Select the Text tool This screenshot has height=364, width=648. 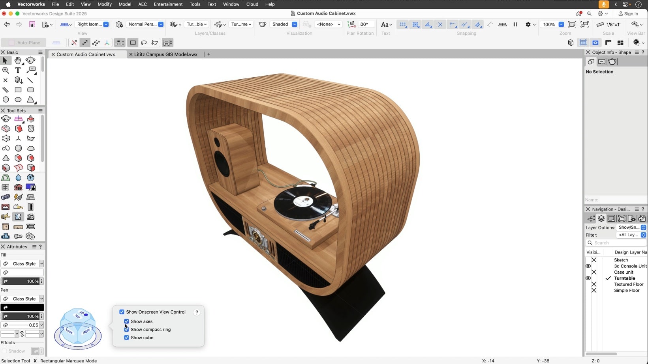pyautogui.click(x=18, y=70)
